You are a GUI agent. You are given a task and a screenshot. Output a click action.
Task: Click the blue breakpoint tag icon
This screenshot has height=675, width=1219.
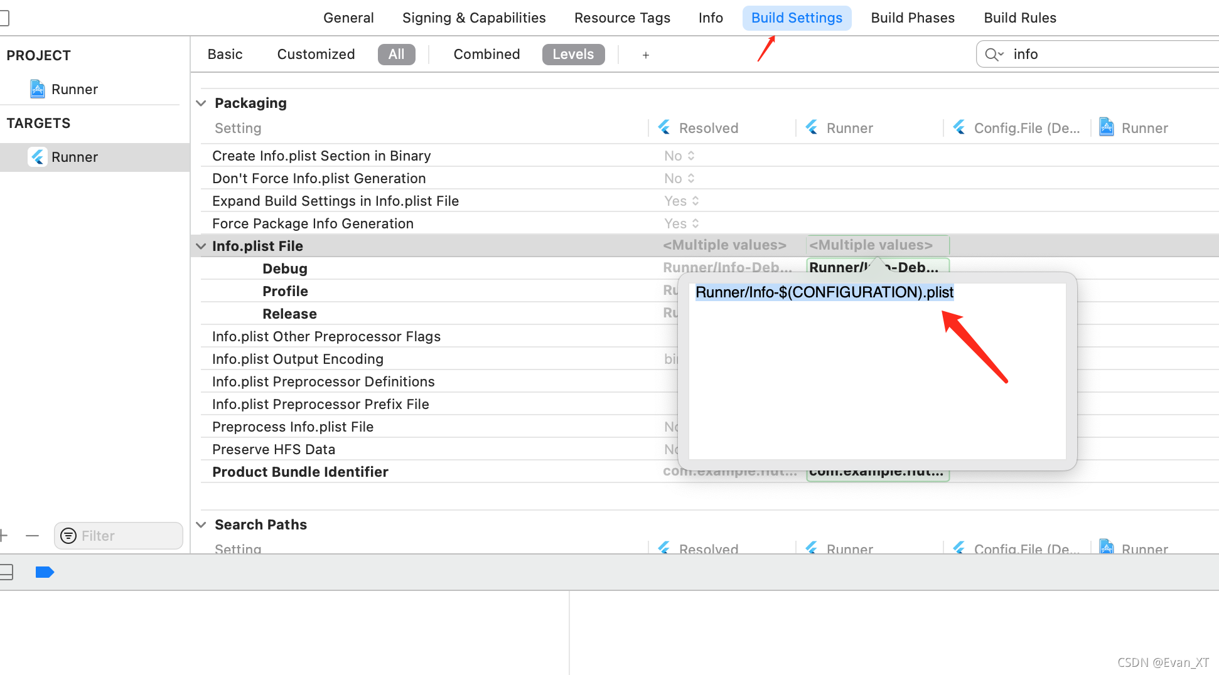pos(45,572)
